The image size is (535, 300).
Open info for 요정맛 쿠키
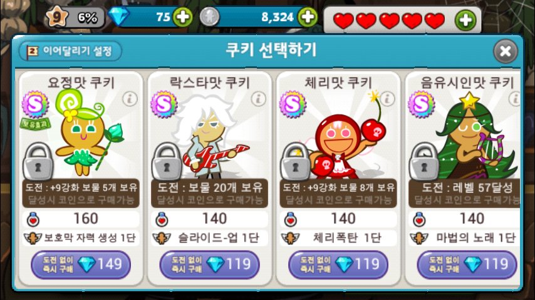[130, 99]
